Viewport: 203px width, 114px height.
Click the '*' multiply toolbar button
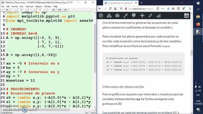click(45, 10)
